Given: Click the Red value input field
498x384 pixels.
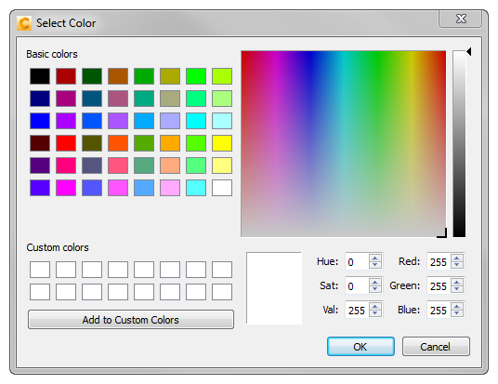Looking at the screenshot, I should [439, 261].
